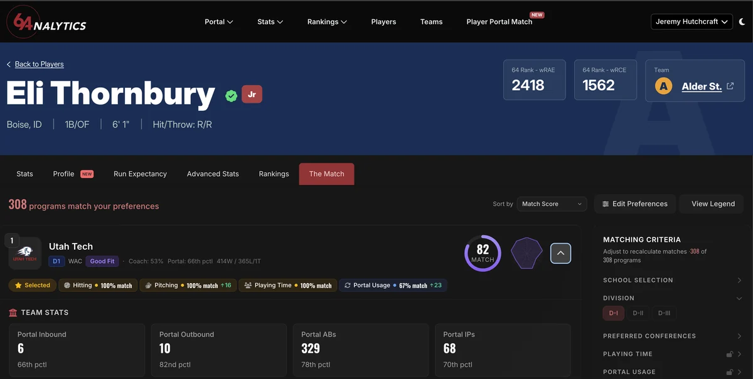
Task: Click the green verified badge icon
Action: (232, 96)
